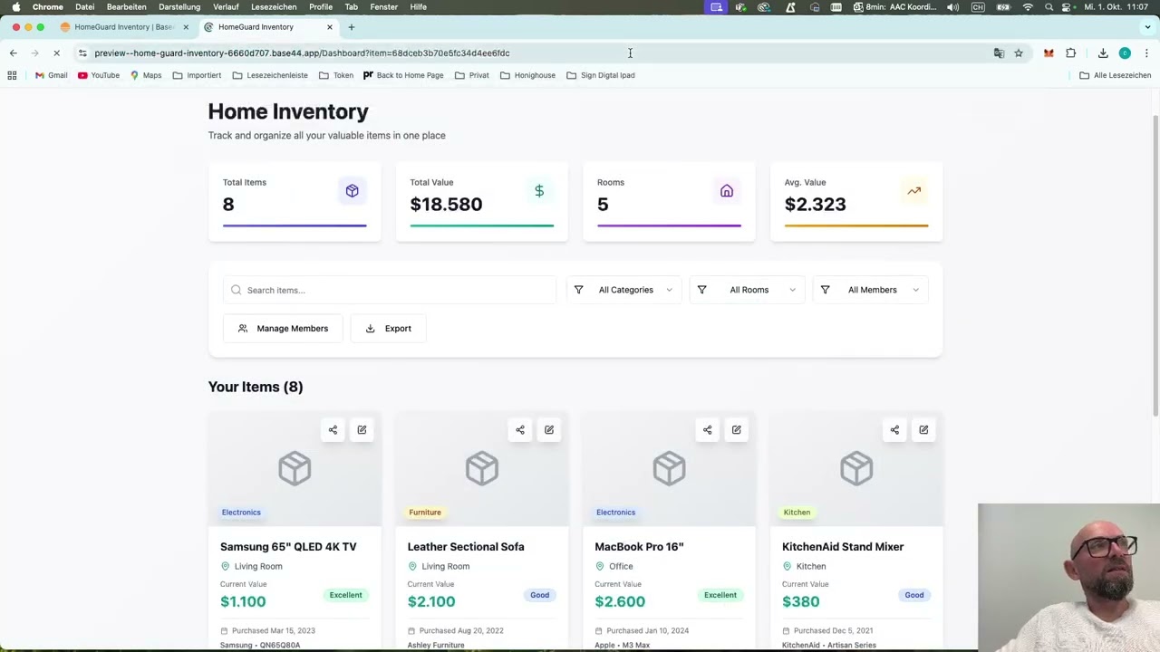The width and height of the screenshot is (1160, 652).
Task: Open the YouTube bookmark
Action: 99,75
